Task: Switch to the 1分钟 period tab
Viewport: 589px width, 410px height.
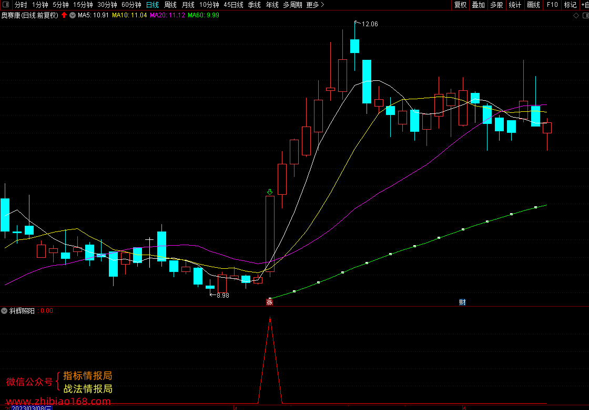Action: click(x=40, y=5)
